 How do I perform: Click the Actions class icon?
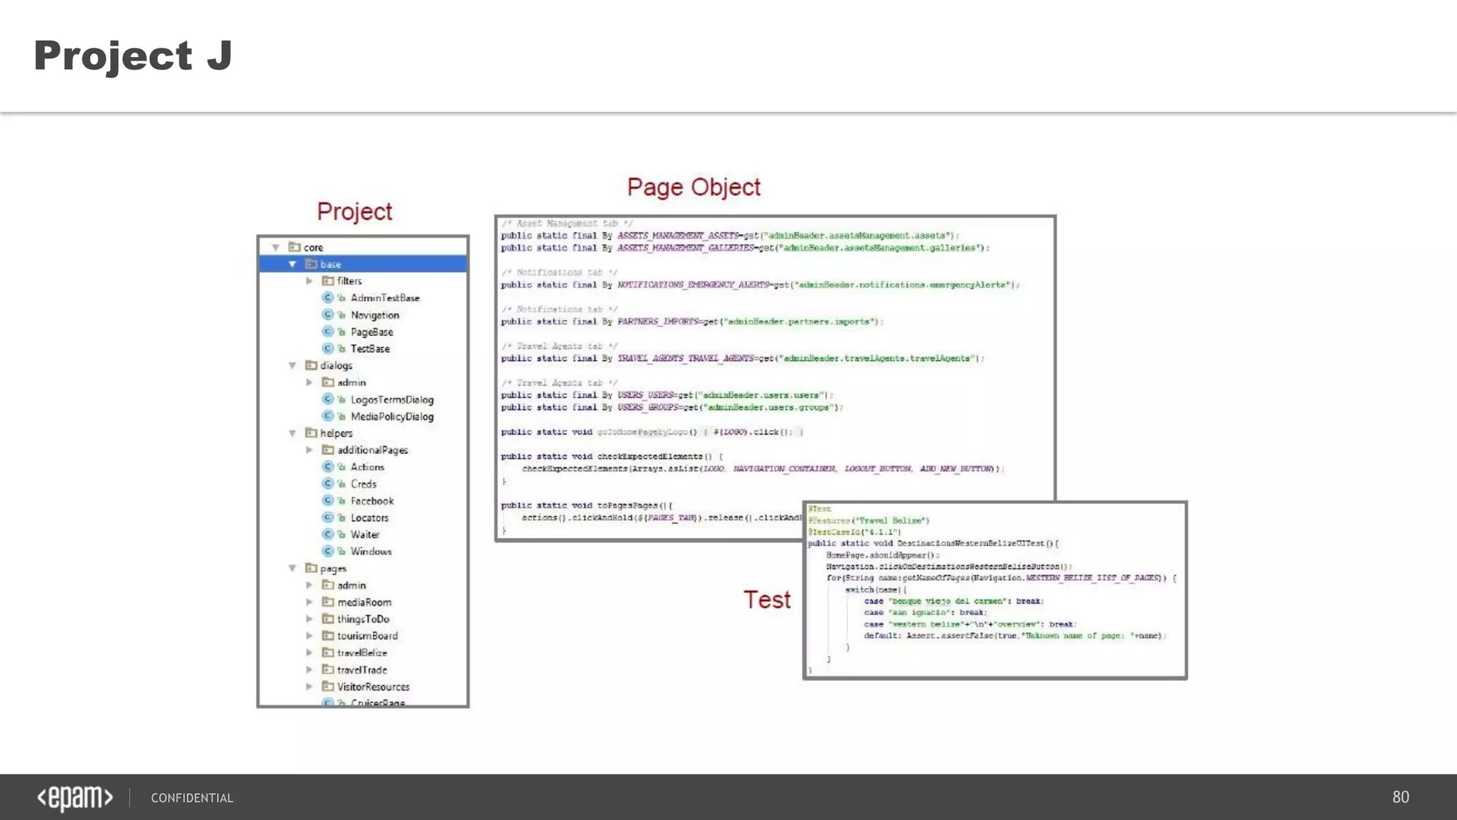tap(328, 467)
